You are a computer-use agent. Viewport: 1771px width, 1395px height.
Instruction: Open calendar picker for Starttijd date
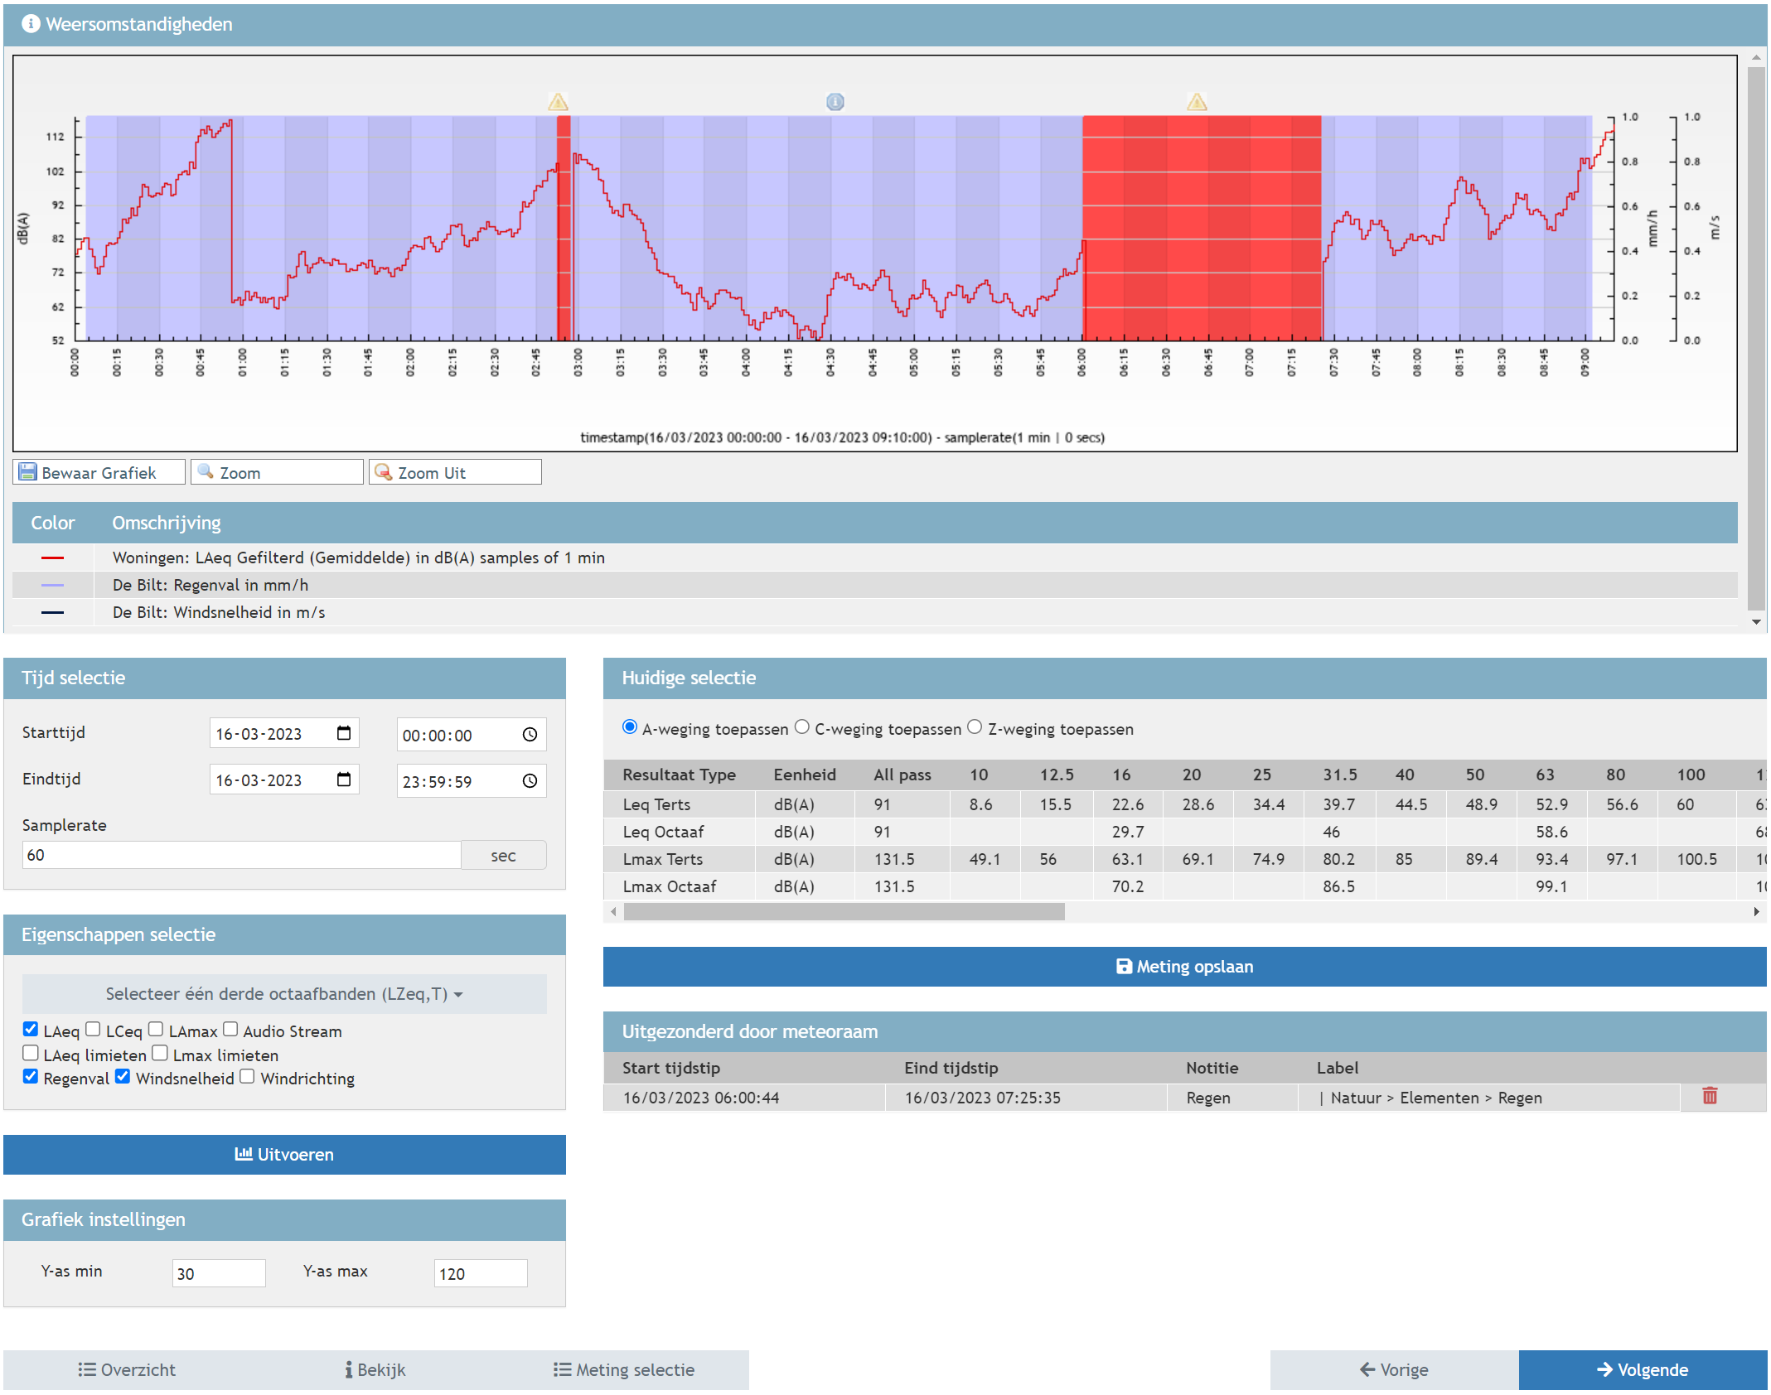coord(344,733)
